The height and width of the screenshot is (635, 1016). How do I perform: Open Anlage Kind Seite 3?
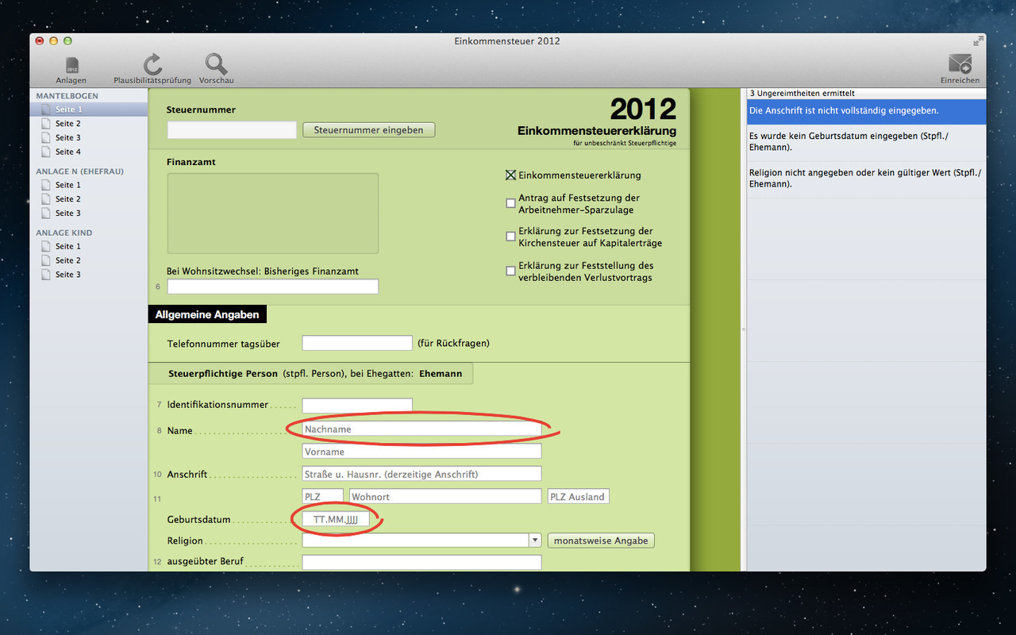coord(89,275)
